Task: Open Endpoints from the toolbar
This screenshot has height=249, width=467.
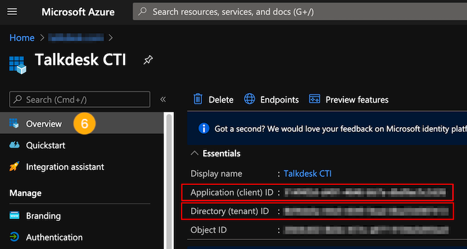Action: [272, 100]
